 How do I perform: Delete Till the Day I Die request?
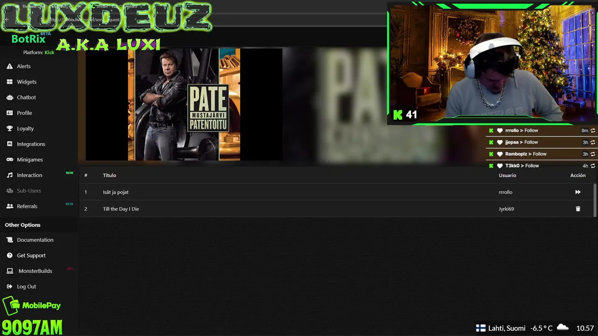point(578,209)
